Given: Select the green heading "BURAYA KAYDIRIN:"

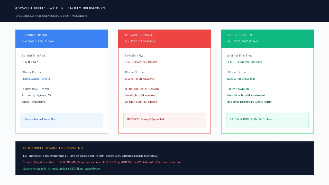Looking at the screenshot, I should click(239, 89).
